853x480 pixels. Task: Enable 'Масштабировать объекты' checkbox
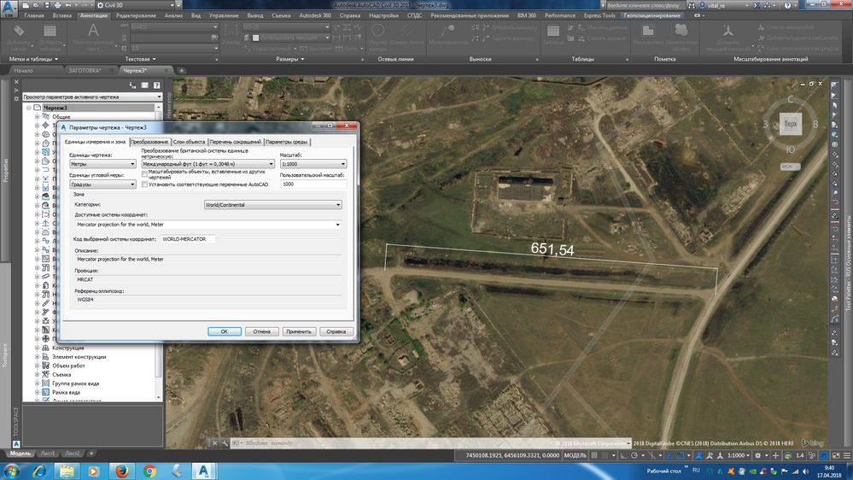pos(144,173)
